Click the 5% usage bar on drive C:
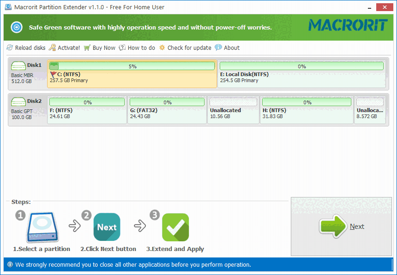This screenshot has height=275, width=397. tap(132, 66)
